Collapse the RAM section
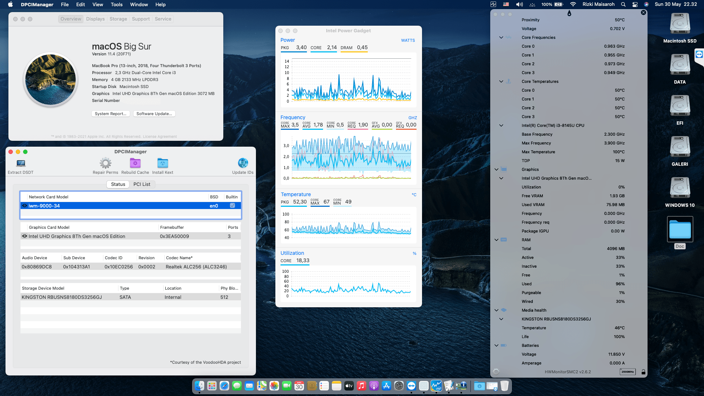Screen dimensions: 704x396 496,240
